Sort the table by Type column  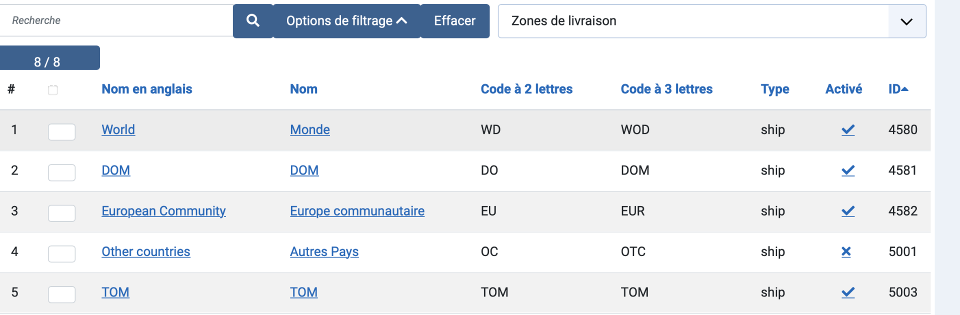click(x=774, y=89)
